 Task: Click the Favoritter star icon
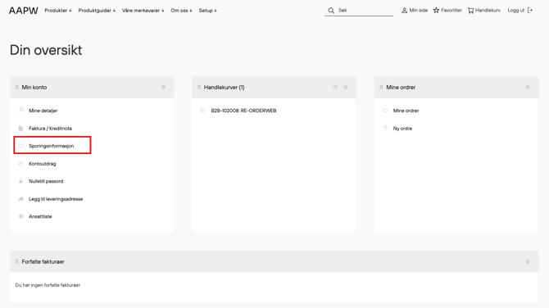[x=436, y=11]
